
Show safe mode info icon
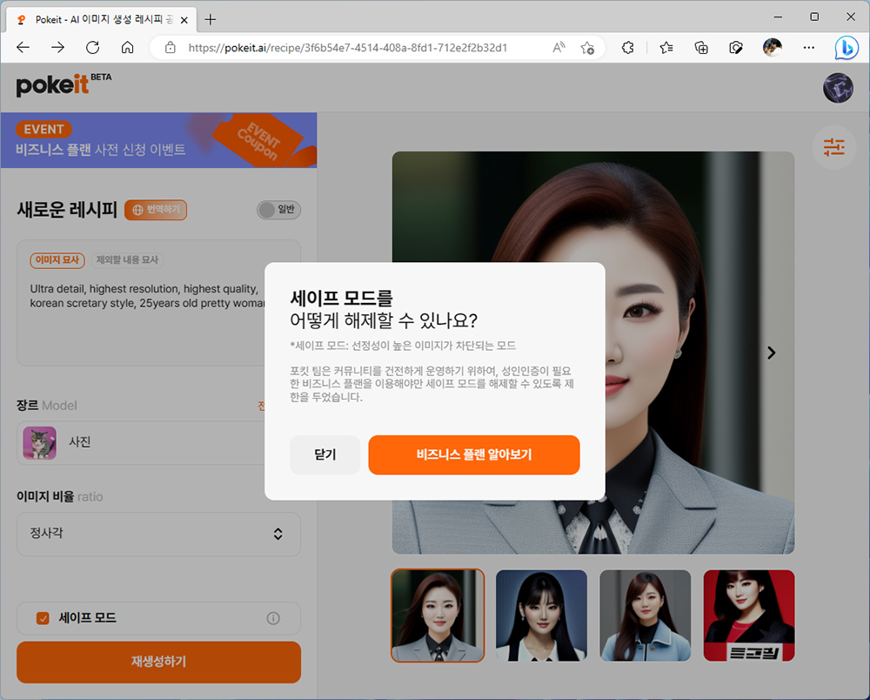pos(273,618)
